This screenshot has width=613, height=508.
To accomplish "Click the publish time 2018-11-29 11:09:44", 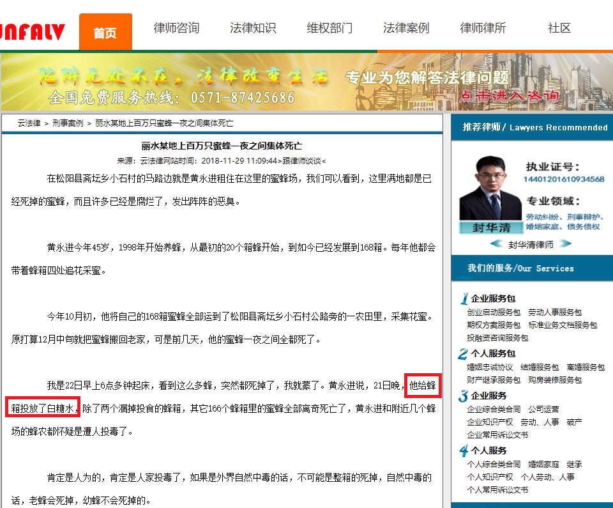I will pos(239,161).
